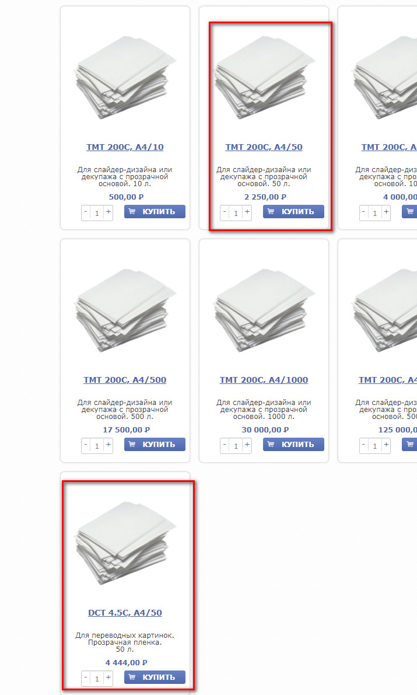The width and height of the screenshot is (417, 695).
Task: Click quantity field of TMT 200C, A4/1000
Action: (236, 445)
